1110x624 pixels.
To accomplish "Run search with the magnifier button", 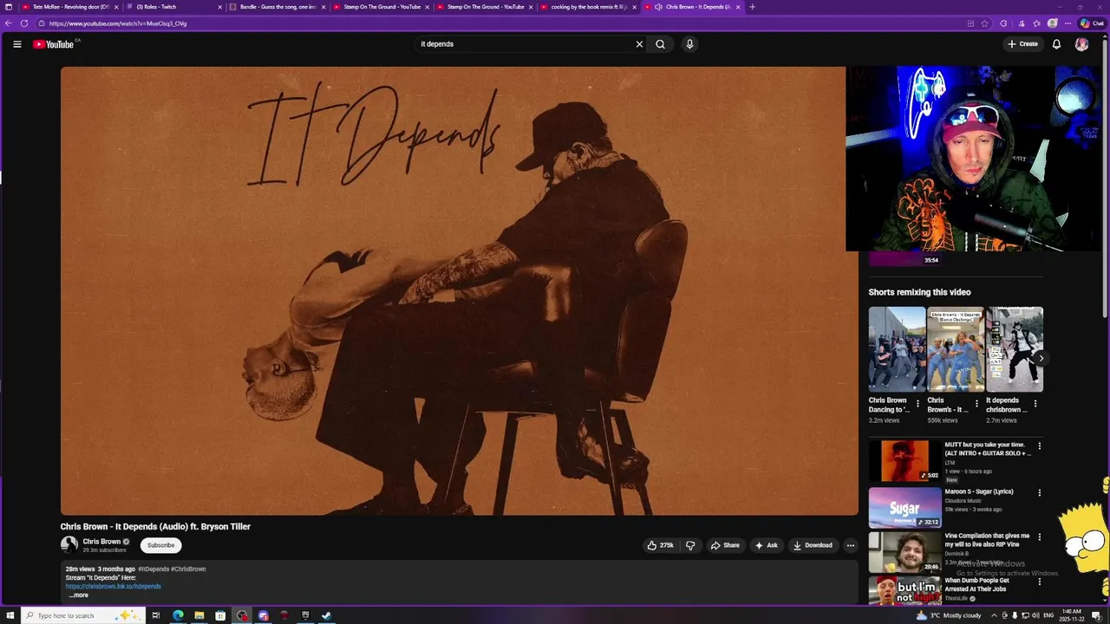I will [660, 44].
